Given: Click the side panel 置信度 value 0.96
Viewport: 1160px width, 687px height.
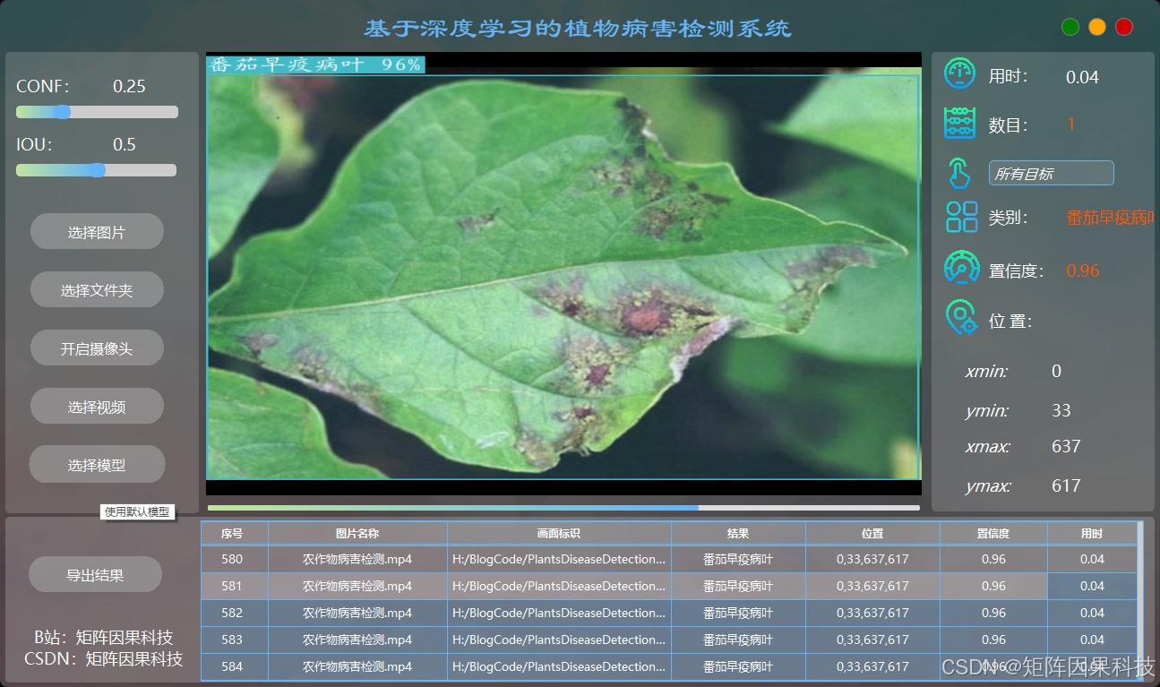Looking at the screenshot, I should (1082, 271).
